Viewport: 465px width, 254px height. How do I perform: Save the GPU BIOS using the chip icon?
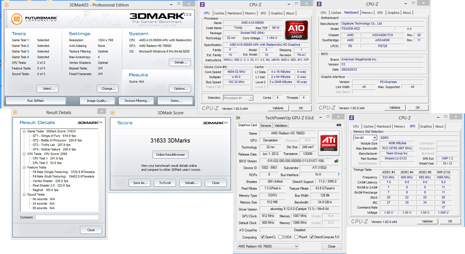tap(336, 161)
